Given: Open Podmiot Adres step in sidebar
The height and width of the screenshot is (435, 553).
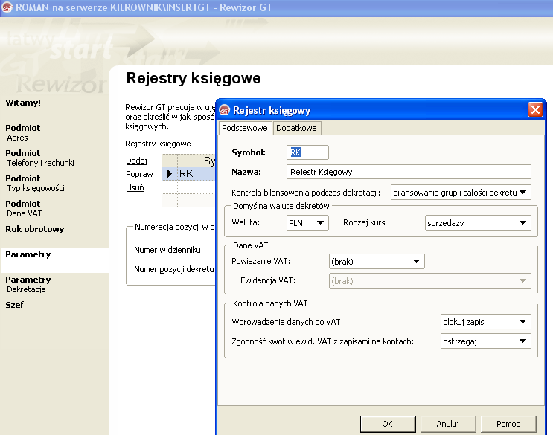Looking at the screenshot, I should (23, 132).
